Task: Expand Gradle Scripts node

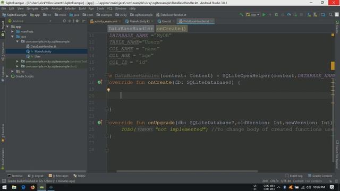Action: click(7, 76)
